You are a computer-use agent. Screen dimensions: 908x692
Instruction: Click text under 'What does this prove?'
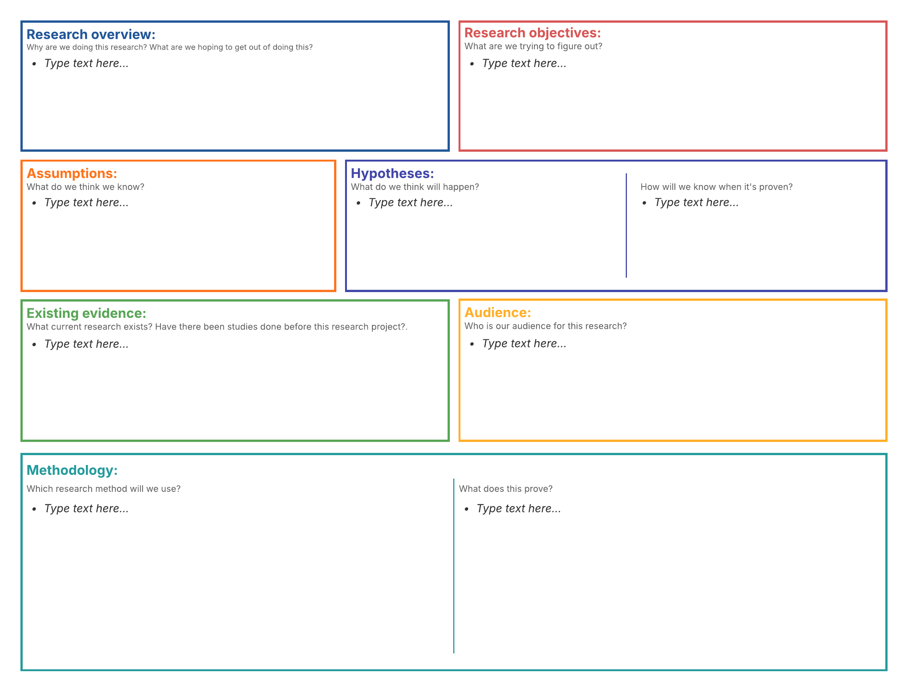click(x=518, y=509)
